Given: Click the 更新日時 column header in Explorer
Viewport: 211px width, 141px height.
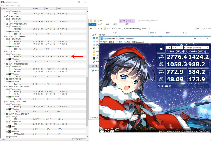Looking at the screenshot, I should [157, 33].
